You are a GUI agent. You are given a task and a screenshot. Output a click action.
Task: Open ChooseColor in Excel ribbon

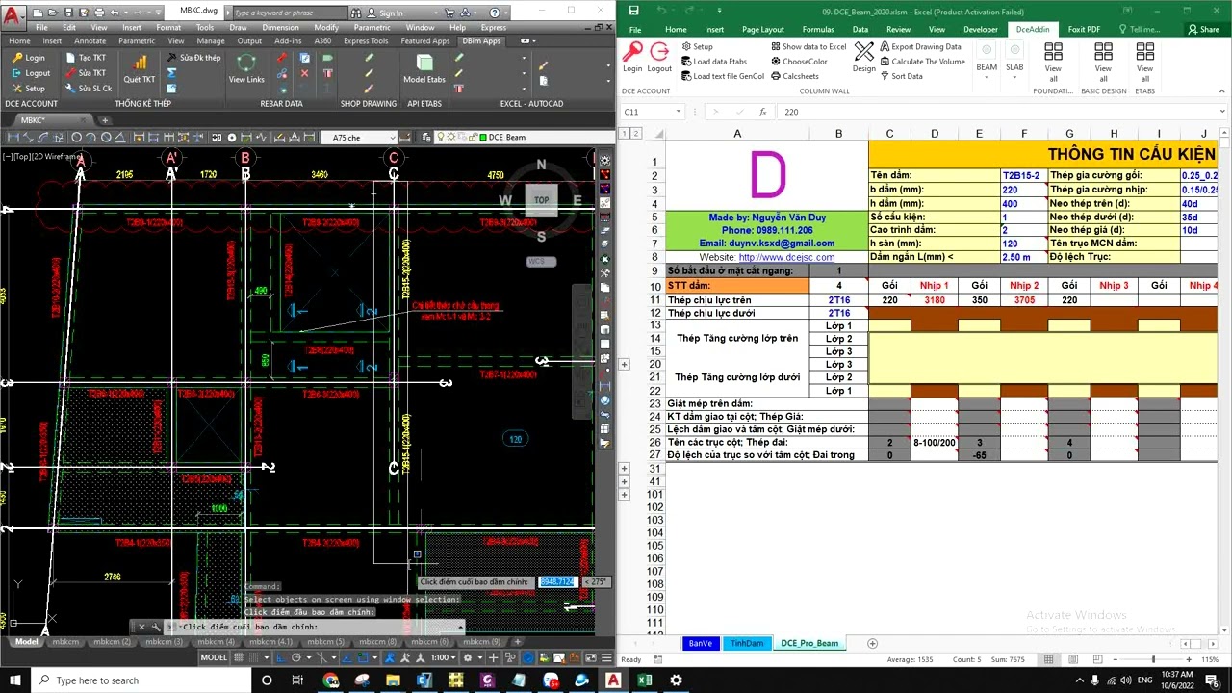799,62
